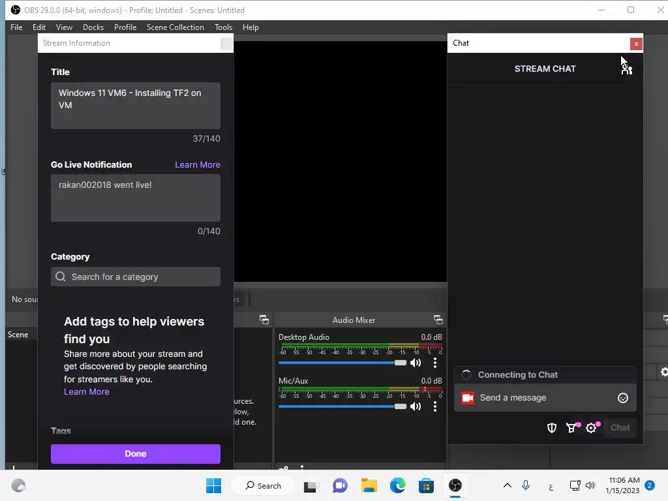Click the network tray icon
Screen dimensions: 668x501
(575, 485)
